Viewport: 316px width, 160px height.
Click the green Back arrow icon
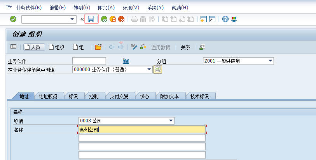click(x=104, y=19)
